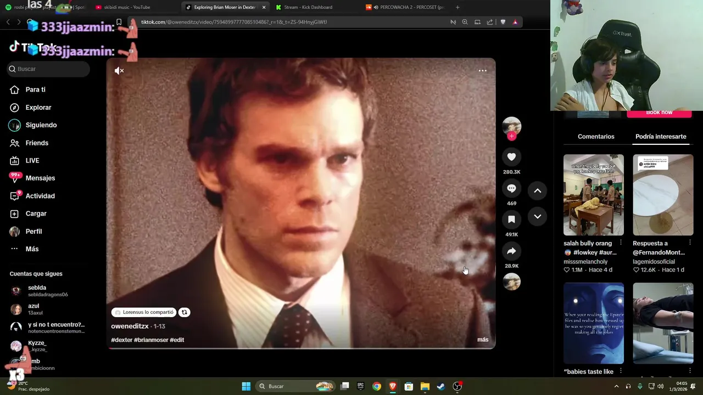Show hidden system tray icons
This screenshot has height=395, width=703.
pyautogui.click(x=616, y=386)
